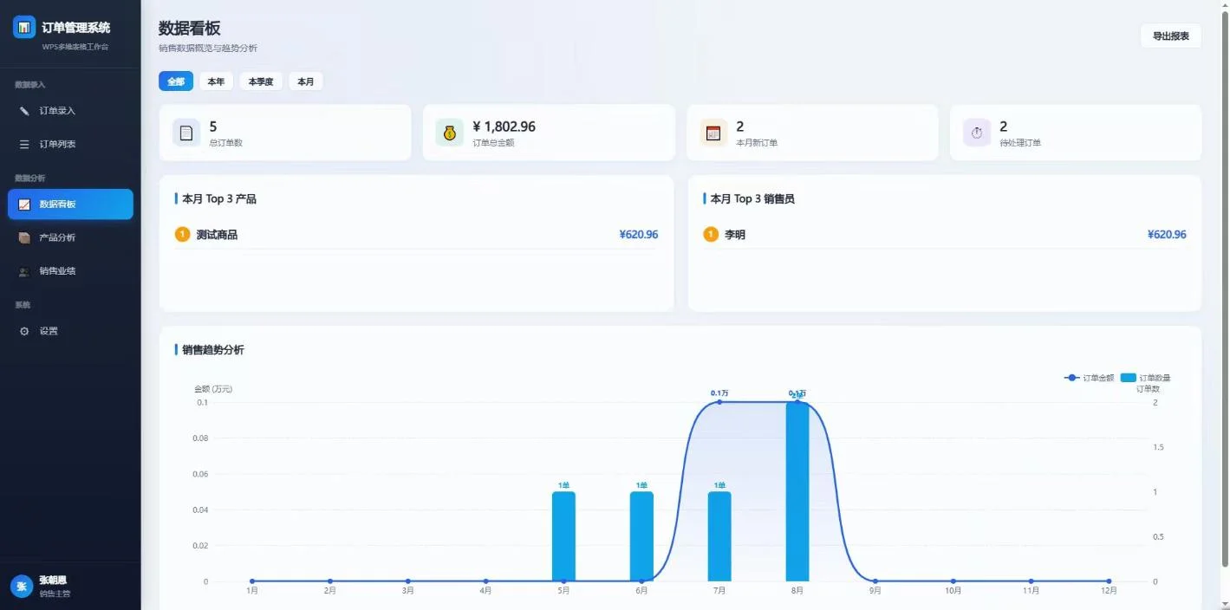Viewport: 1230px width, 610px height.
Task: Click the gear icon beside 设置
Action: pos(24,331)
